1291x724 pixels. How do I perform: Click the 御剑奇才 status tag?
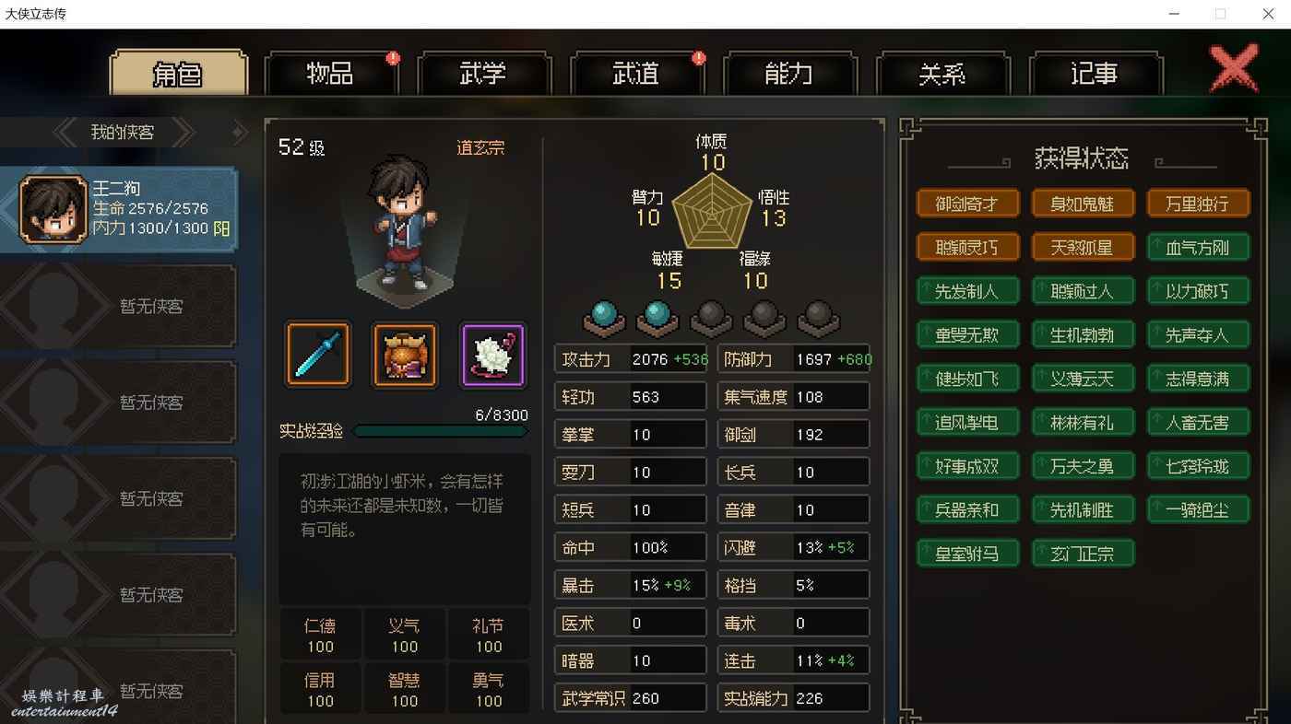(x=967, y=204)
